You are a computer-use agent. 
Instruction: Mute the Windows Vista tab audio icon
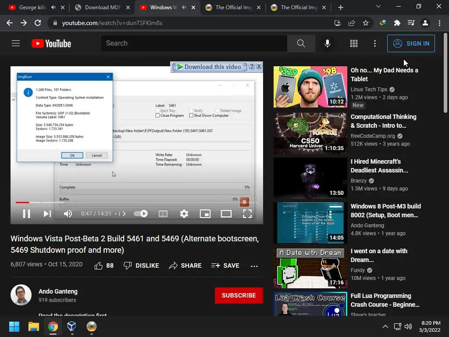(184, 7)
